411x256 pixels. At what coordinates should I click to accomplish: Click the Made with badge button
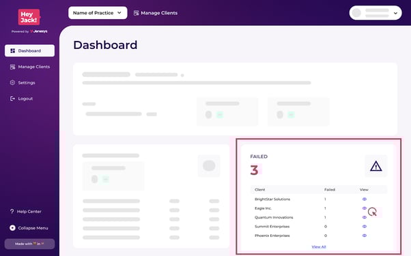pyautogui.click(x=29, y=244)
